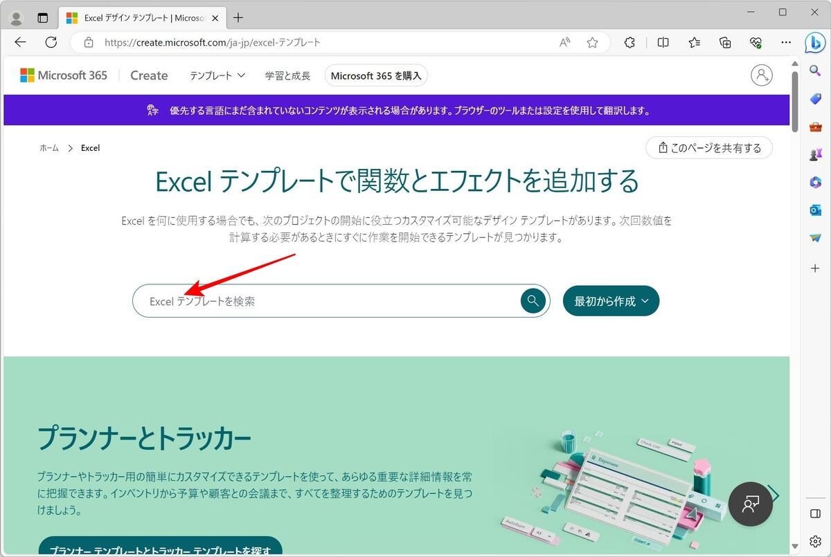Toggle split screen icon
This screenshot has width=831, height=557.
663,42
